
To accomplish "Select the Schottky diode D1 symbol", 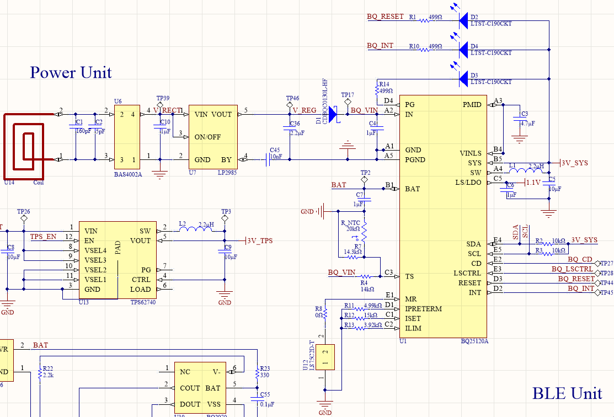I will pyautogui.click(x=333, y=114).
